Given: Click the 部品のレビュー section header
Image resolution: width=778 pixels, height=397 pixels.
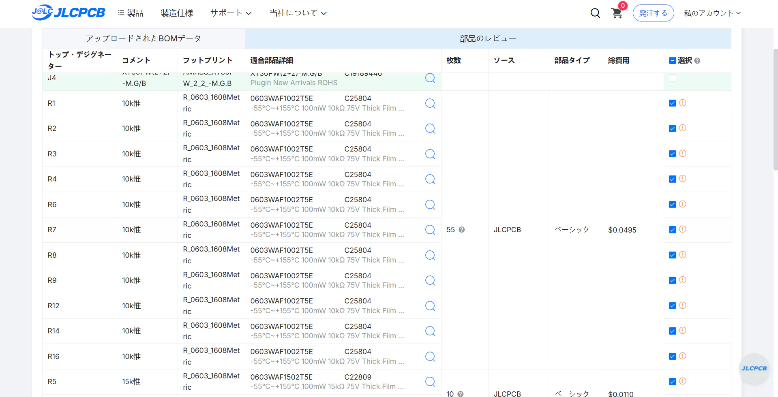Looking at the screenshot, I should click(x=488, y=39).
